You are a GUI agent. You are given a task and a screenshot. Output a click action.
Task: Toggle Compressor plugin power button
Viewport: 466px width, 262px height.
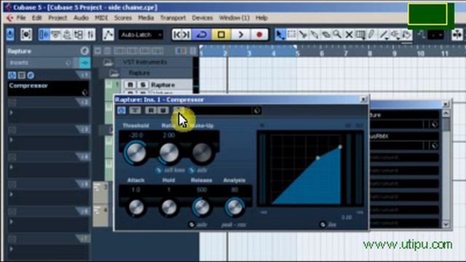122,111
